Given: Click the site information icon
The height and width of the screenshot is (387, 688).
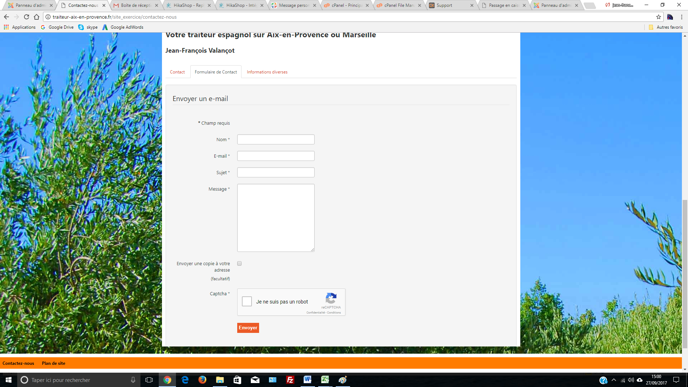Looking at the screenshot, I should [x=48, y=17].
